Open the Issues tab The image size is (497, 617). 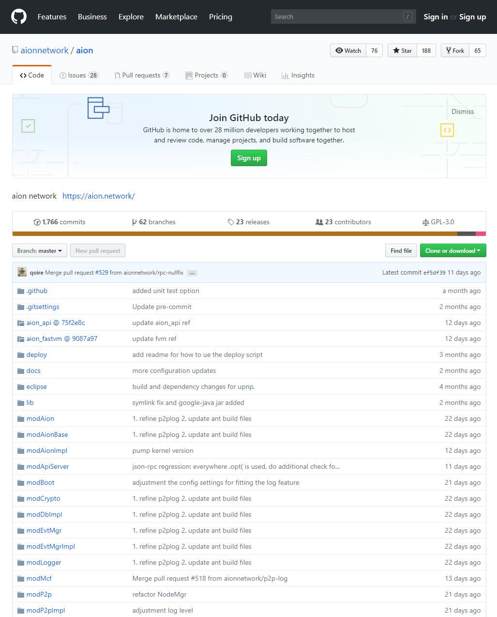(79, 76)
